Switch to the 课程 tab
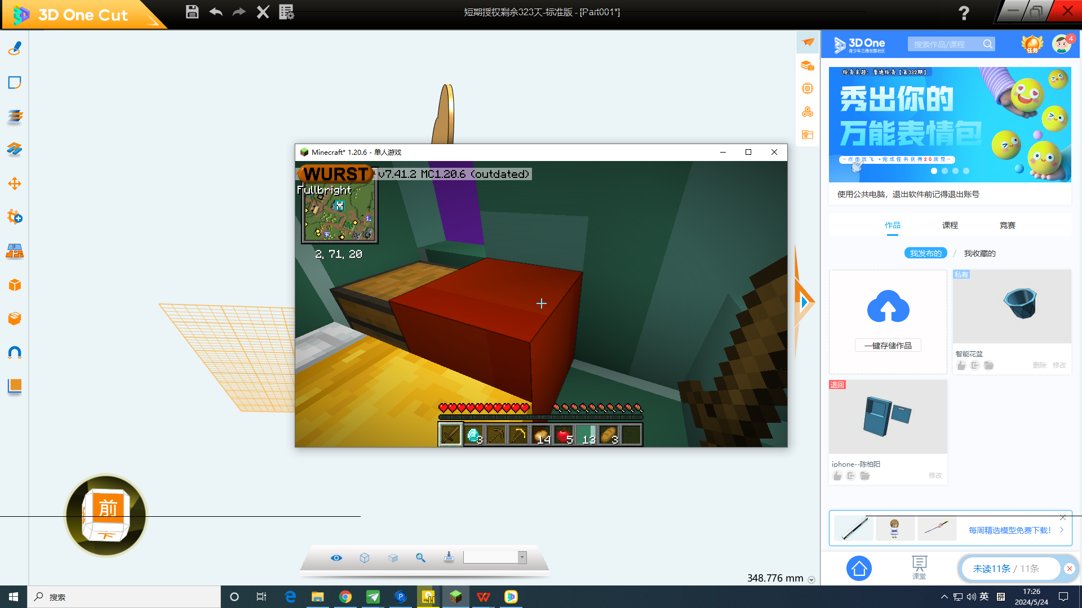Image resolution: width=1082 pixels, height=608 pixels. pyautogui.click(x=950, y=225)
